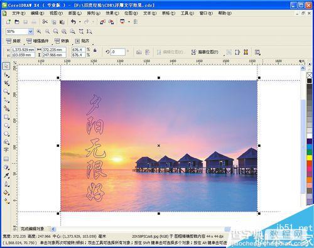Expand the Application launcher dropdown arrow
Image resolution: width=314 pixels, height=248 pixels.
(129, 22)
